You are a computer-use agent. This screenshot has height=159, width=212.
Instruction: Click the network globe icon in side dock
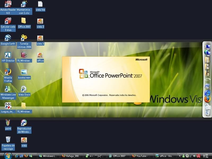[207, 53]
